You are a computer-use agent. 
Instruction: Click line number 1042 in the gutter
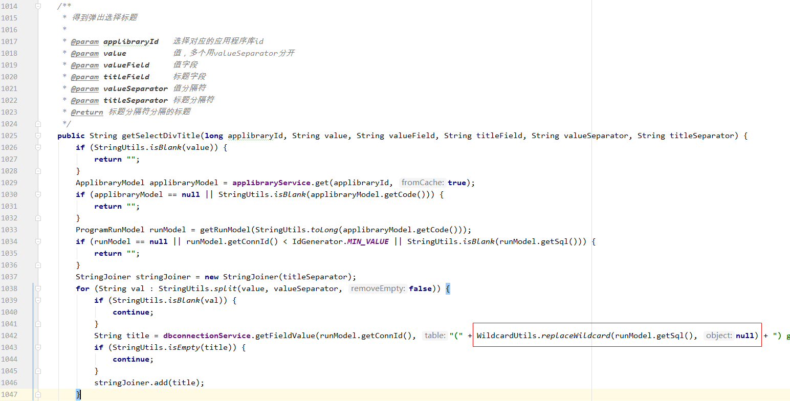click(9, 336)
